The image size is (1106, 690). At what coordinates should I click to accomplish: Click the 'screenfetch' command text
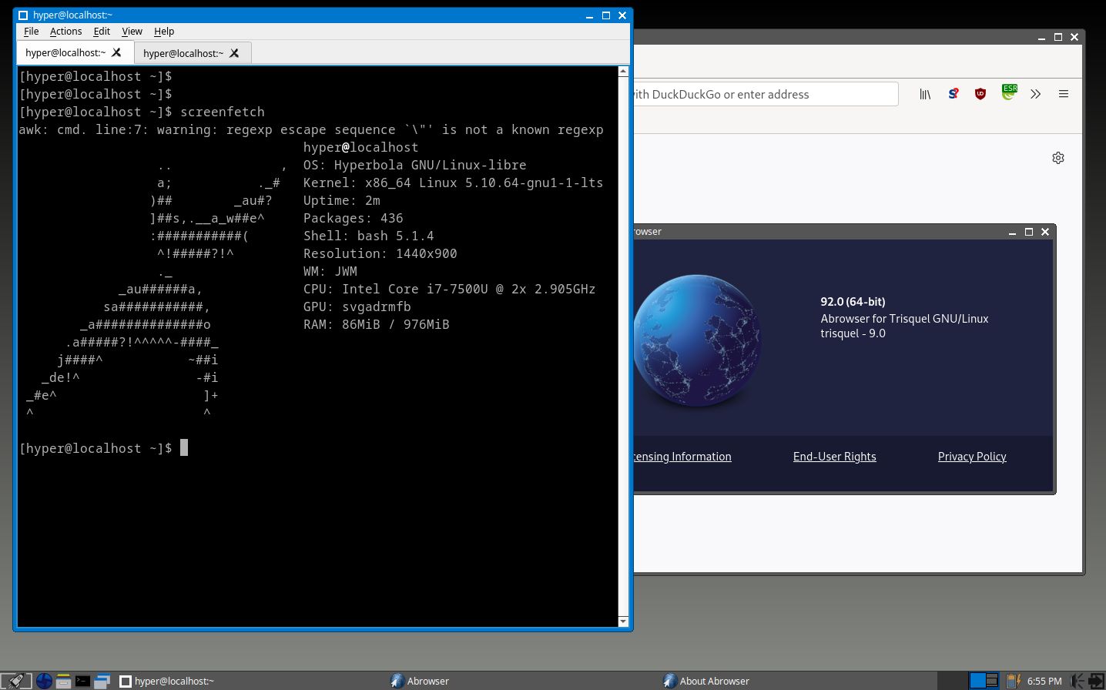click(223, 112)
